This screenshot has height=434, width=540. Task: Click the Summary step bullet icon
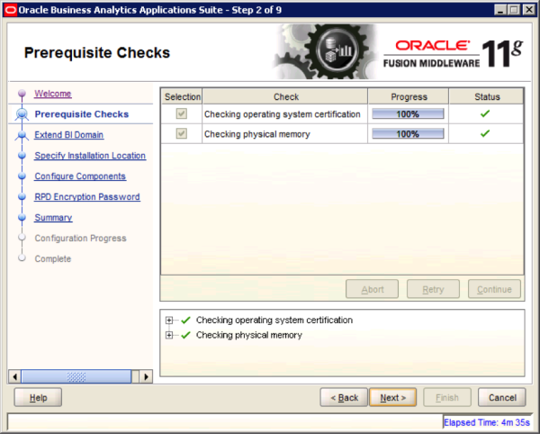(22, 218)
